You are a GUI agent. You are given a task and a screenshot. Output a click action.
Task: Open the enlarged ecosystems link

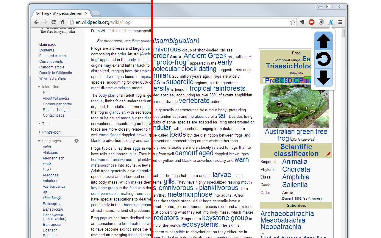point(200,224)
